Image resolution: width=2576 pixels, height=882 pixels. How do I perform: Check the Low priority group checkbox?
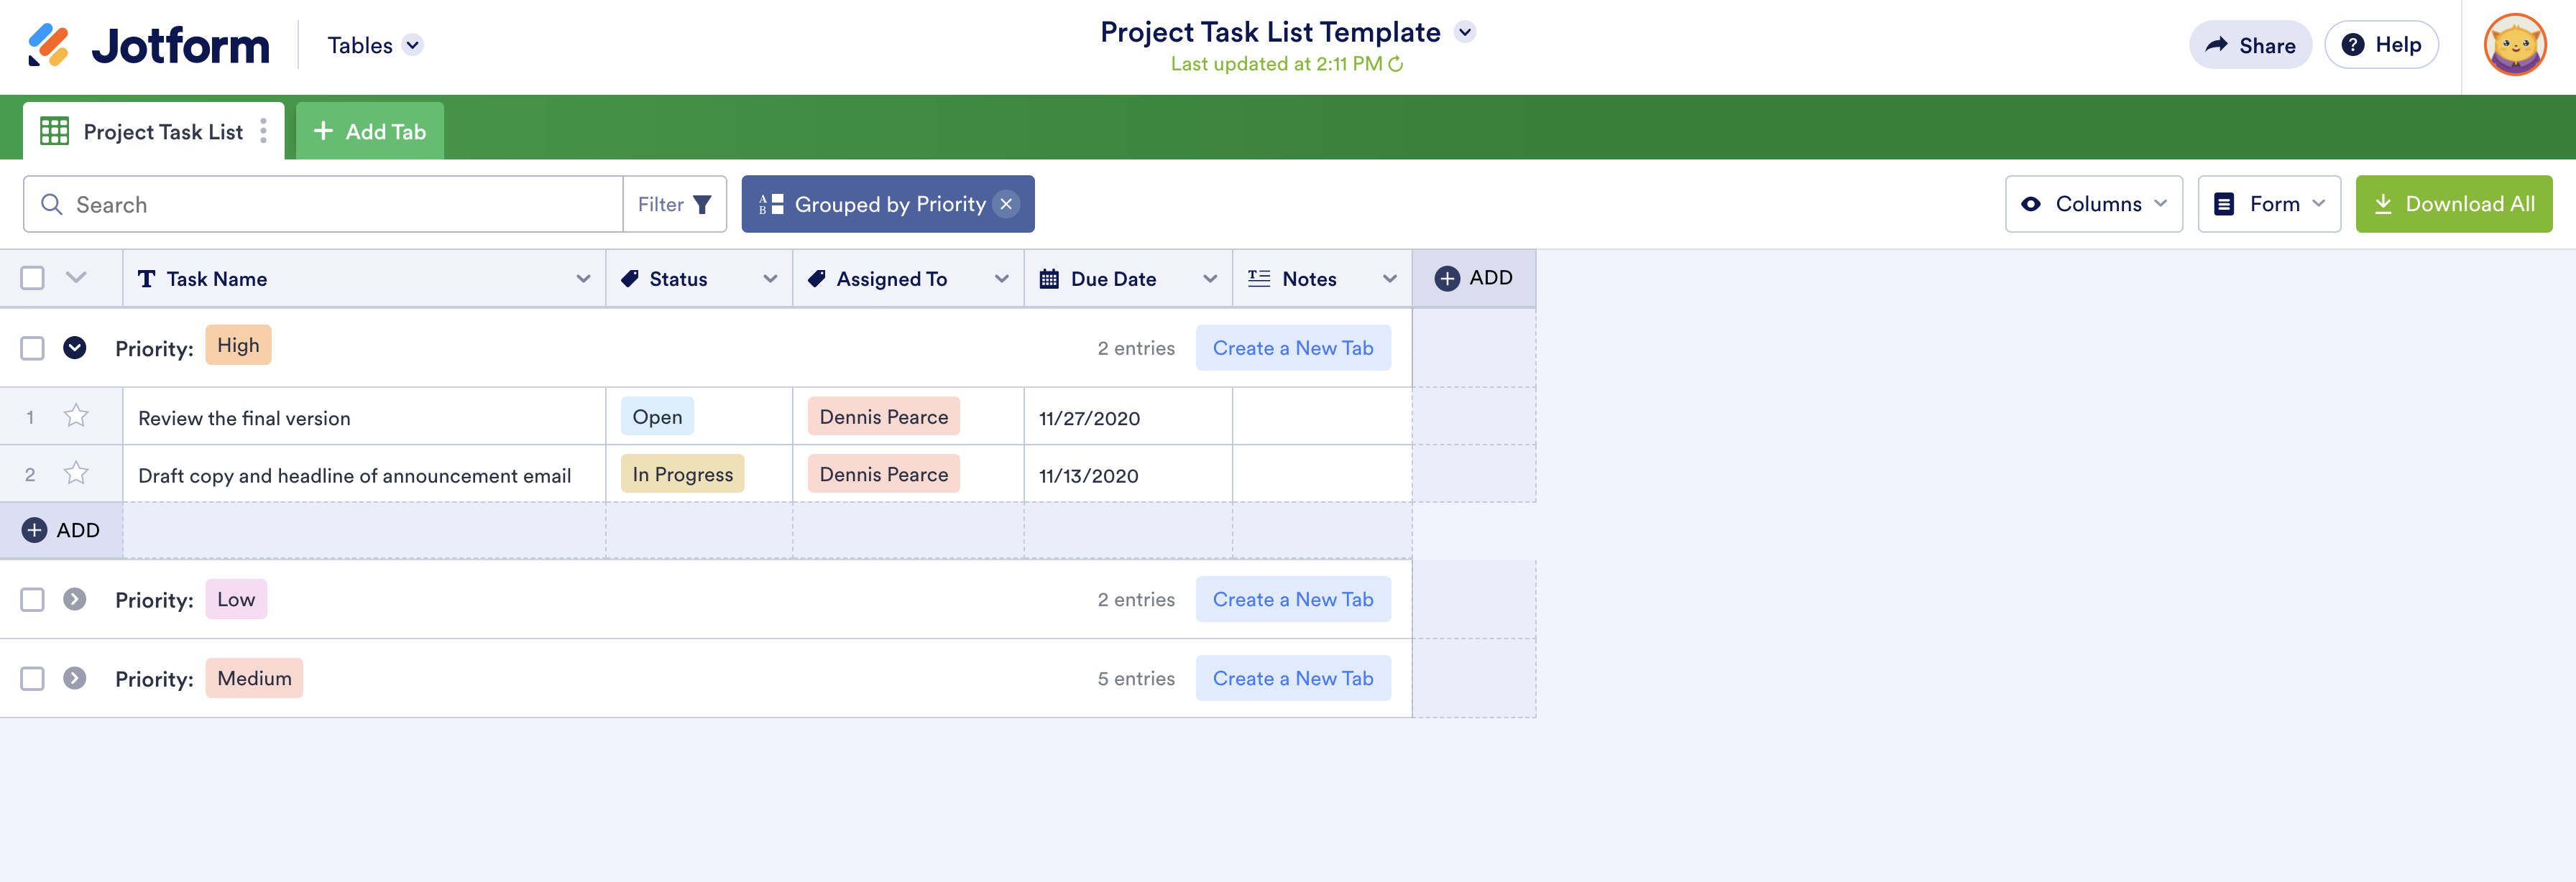(33, 599)
